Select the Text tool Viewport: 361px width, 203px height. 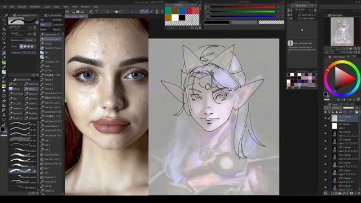pyautogui.click(x=4, y=115)
